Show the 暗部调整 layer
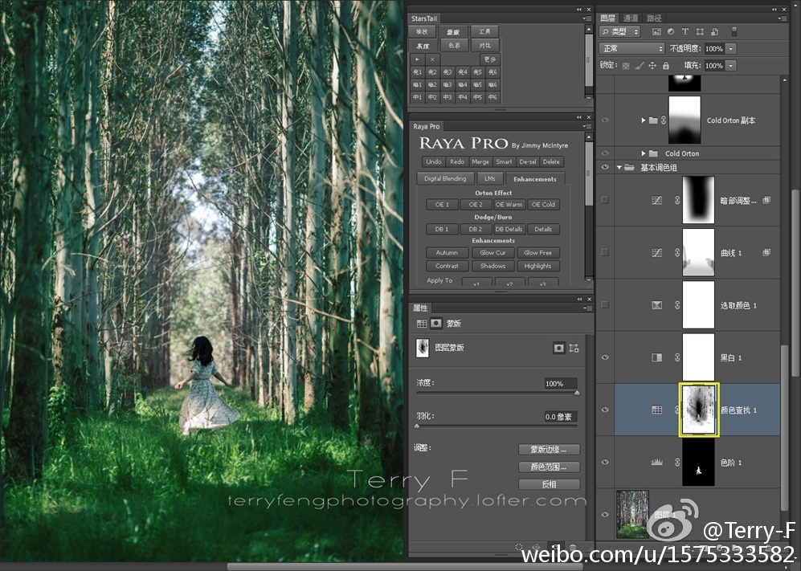The image size is (801, 571). pos(605,200)
